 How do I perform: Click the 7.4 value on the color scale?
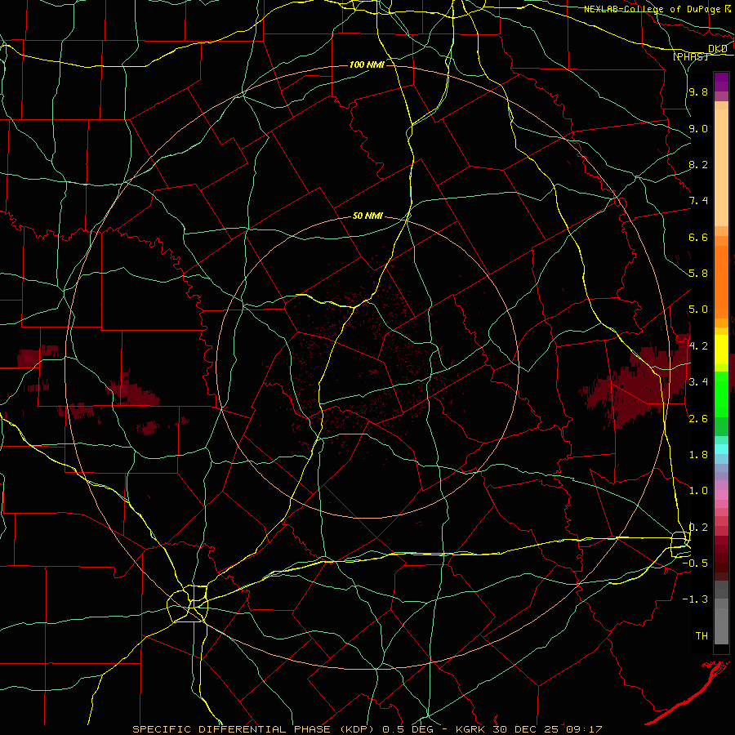coord(698,201)
